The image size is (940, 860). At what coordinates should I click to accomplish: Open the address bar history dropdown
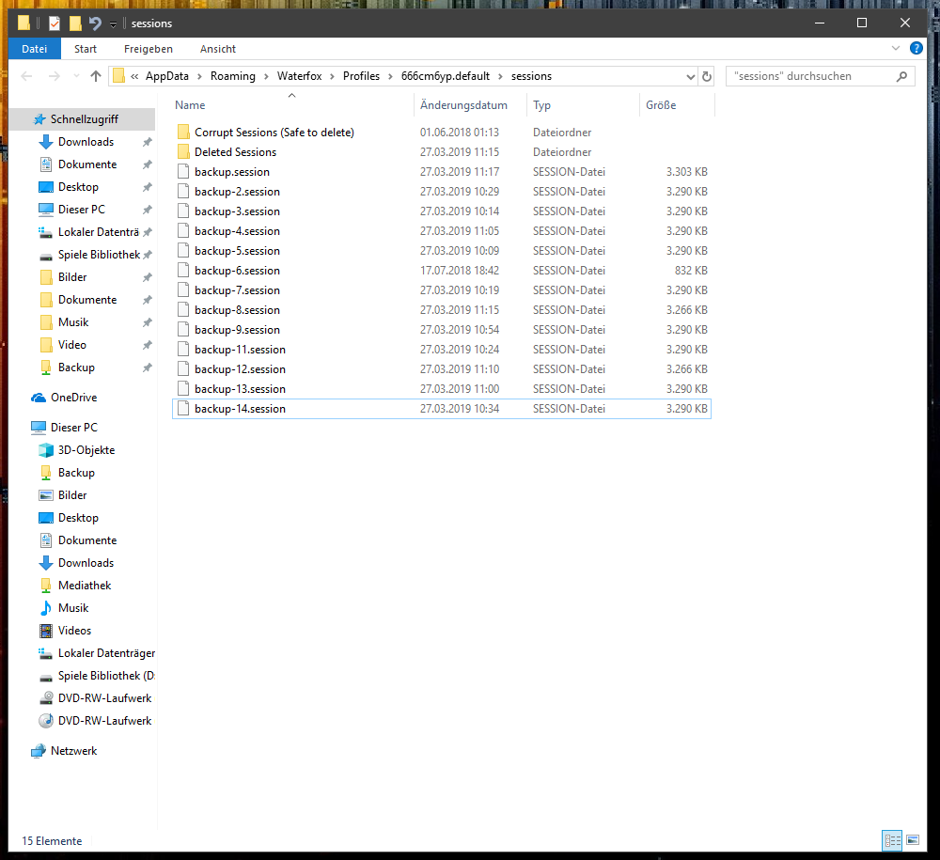691,77
